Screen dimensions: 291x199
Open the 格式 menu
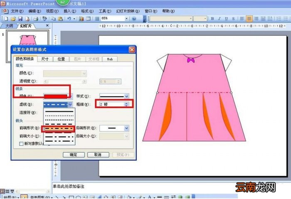(87, 11)
